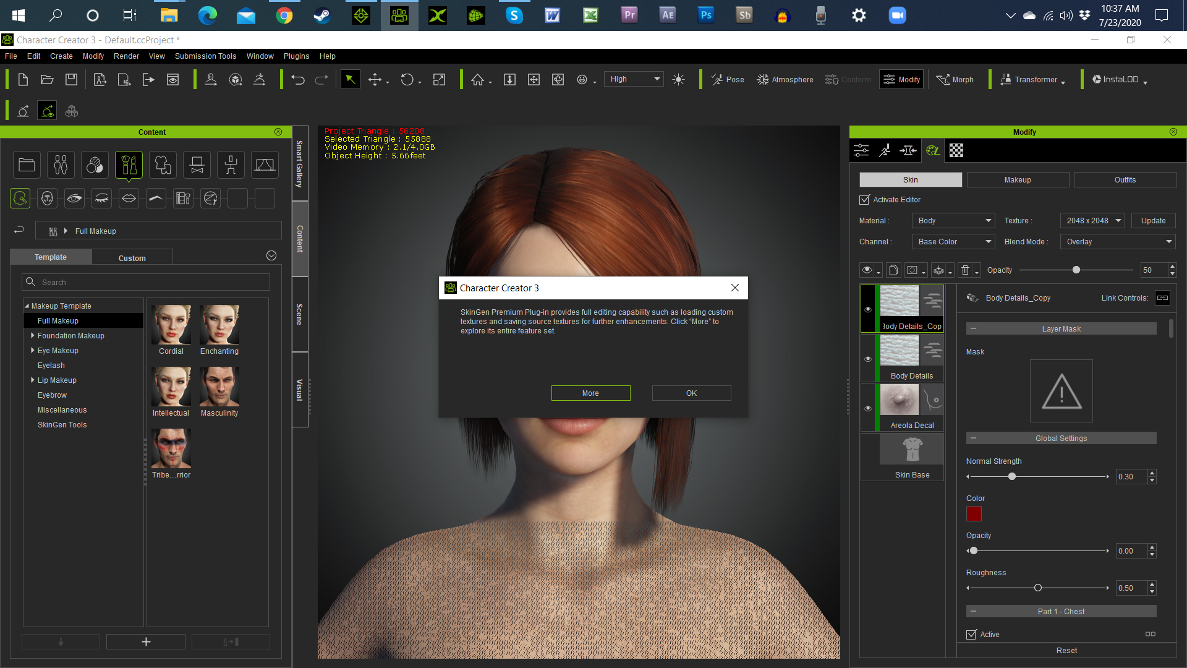
Task: Click More to explore SkinGen features
Action: tap(590, 392)
